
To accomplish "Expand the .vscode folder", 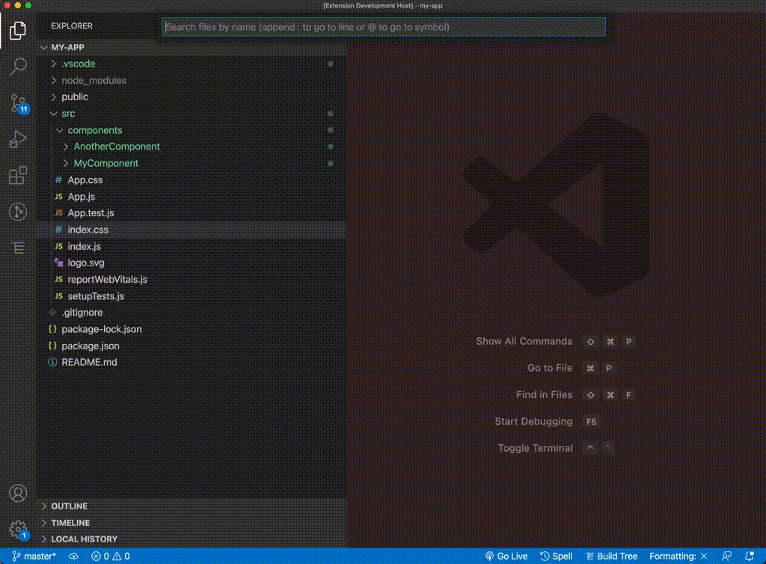I will click(191, 64).
